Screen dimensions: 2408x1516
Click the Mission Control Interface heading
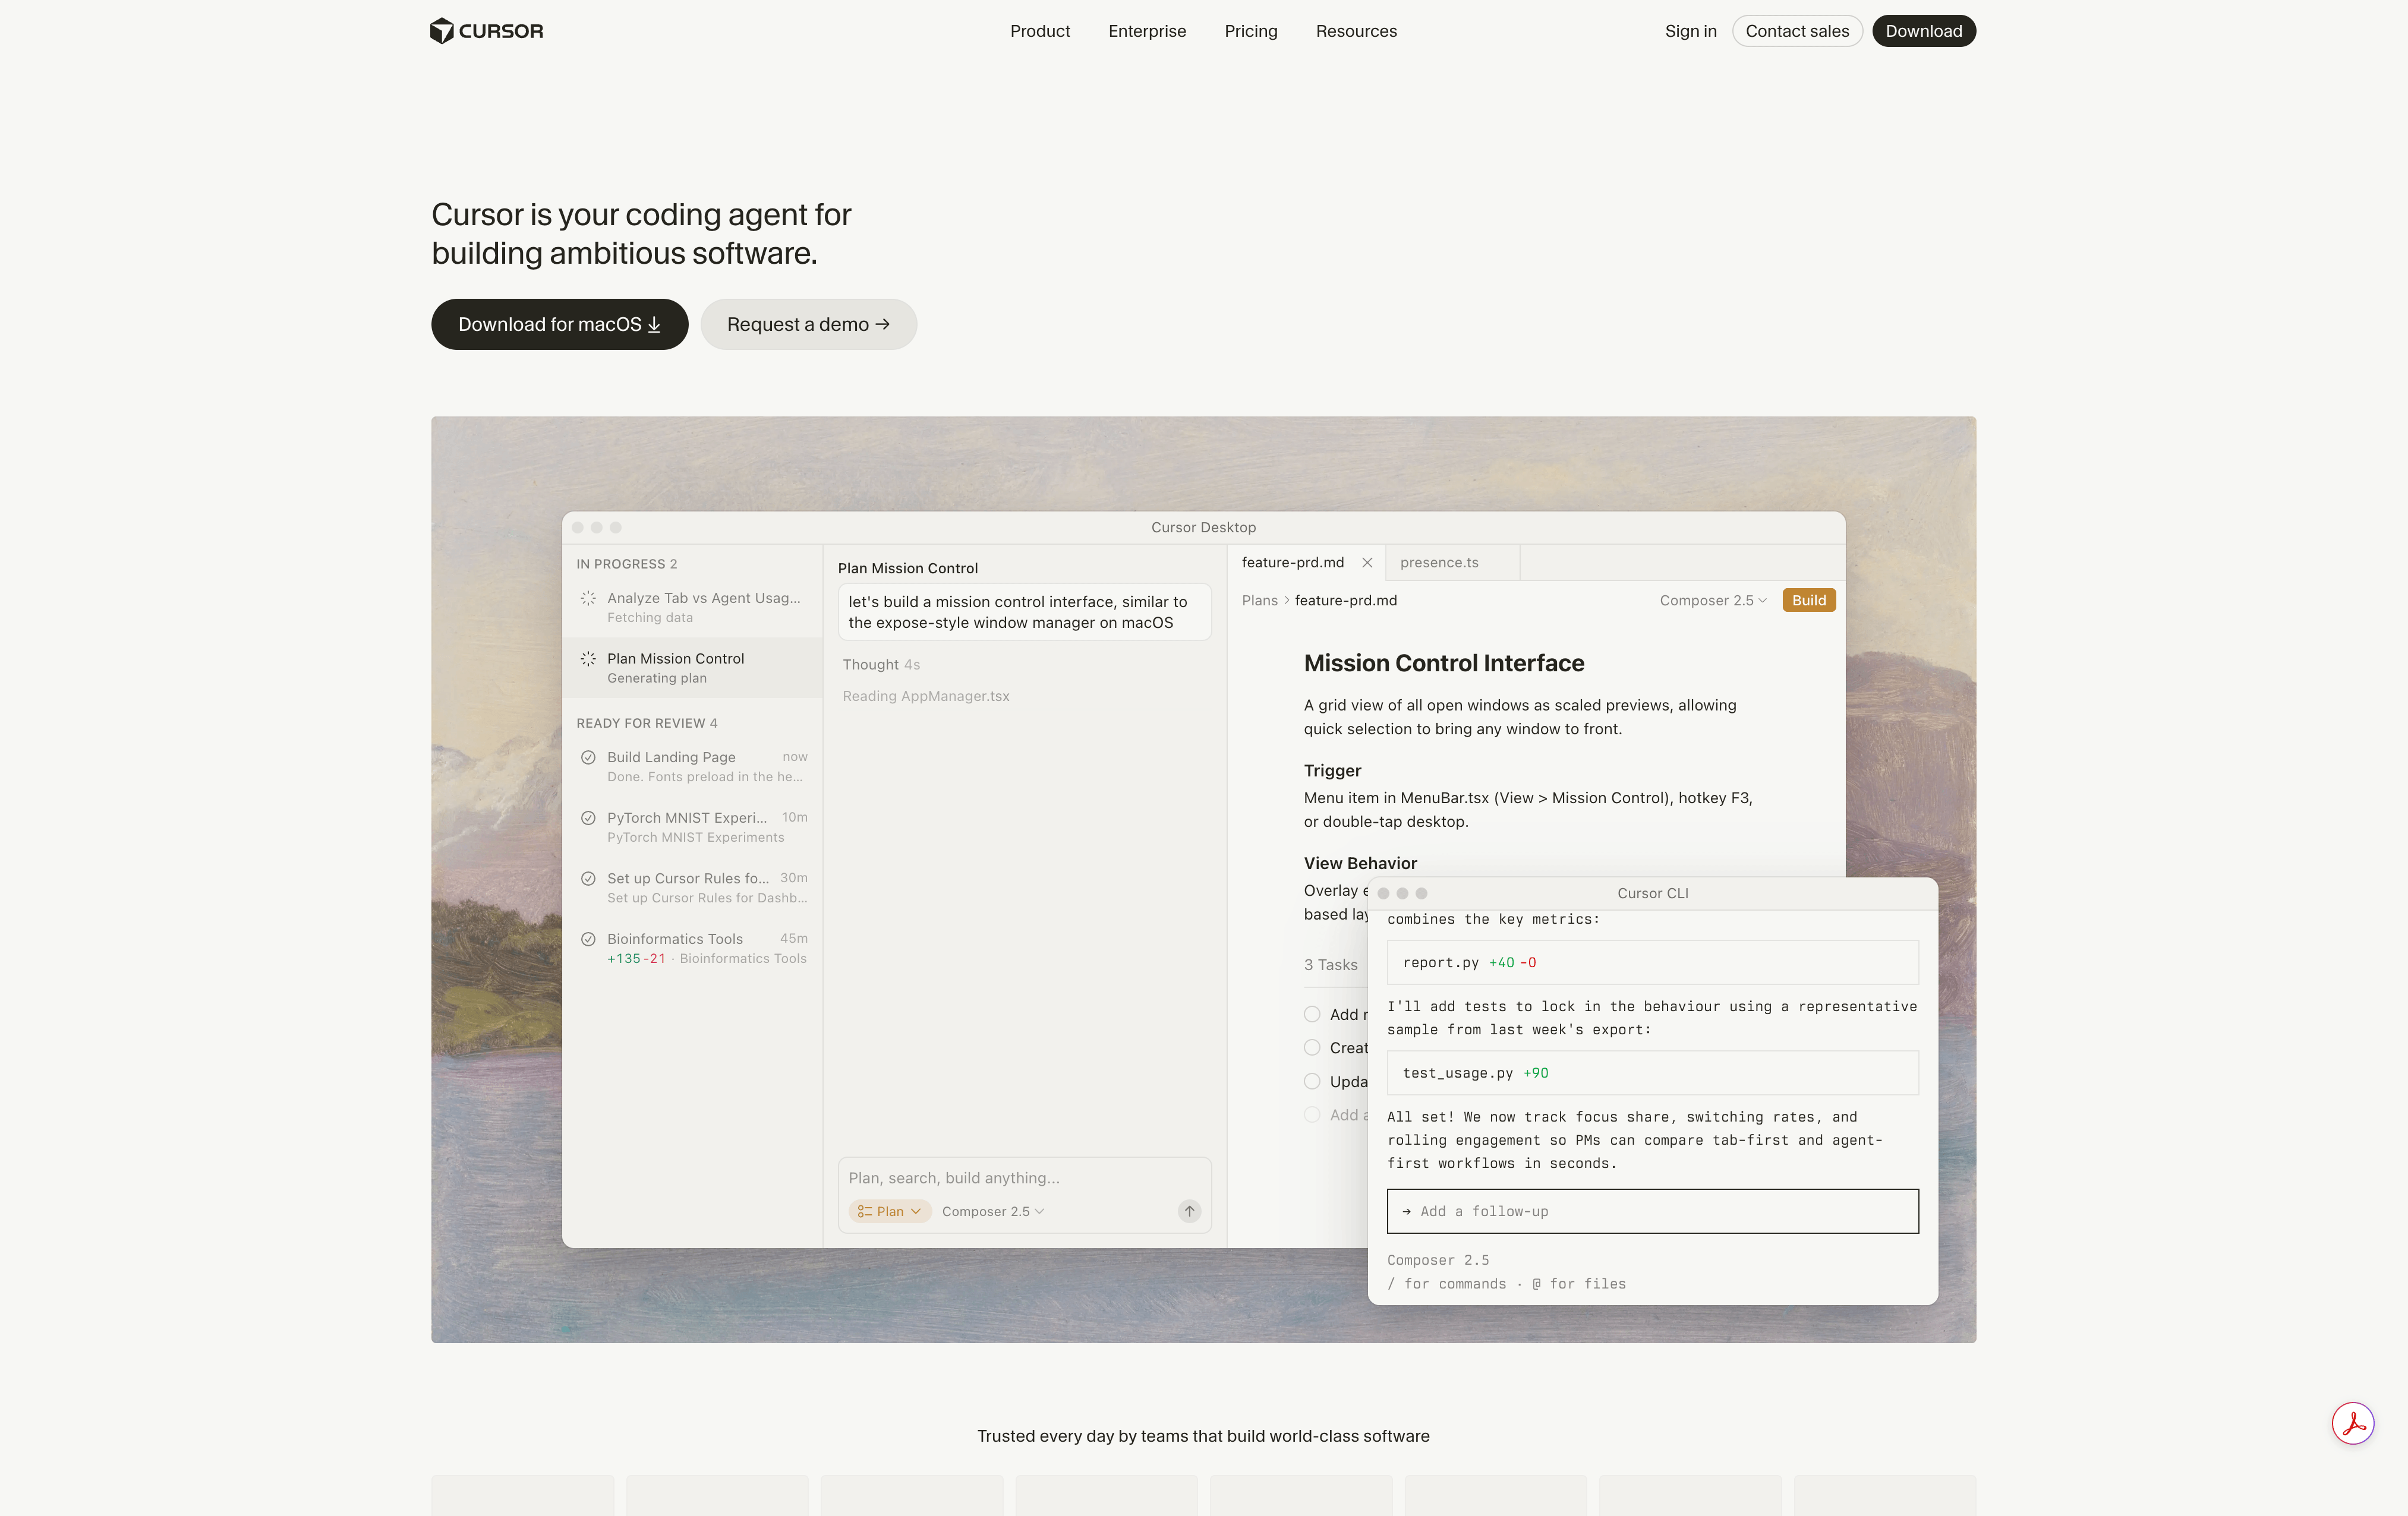1443,664
